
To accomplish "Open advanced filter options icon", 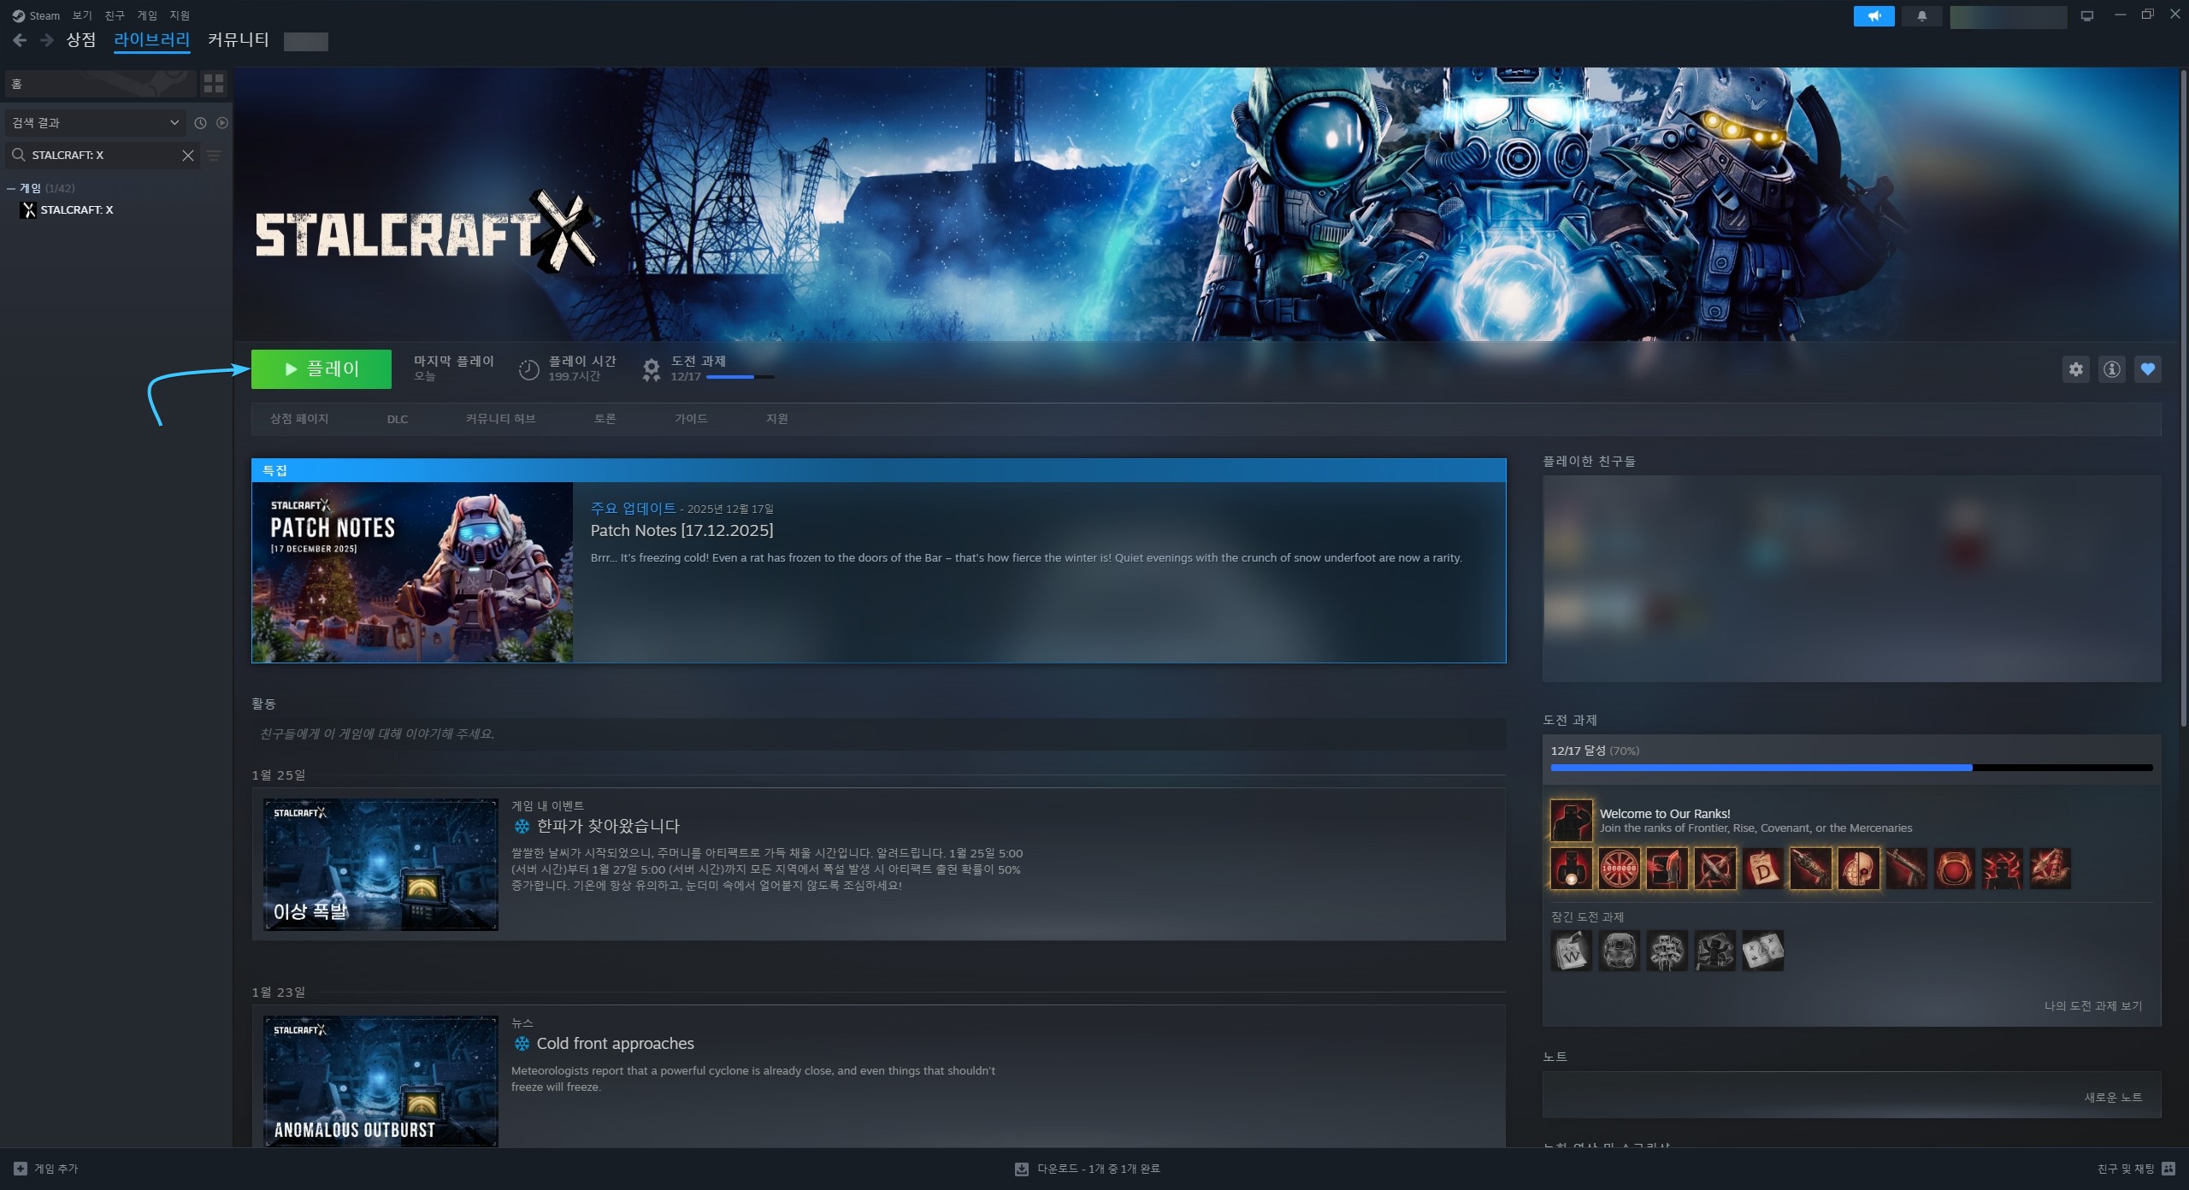I will pos(214,156).
